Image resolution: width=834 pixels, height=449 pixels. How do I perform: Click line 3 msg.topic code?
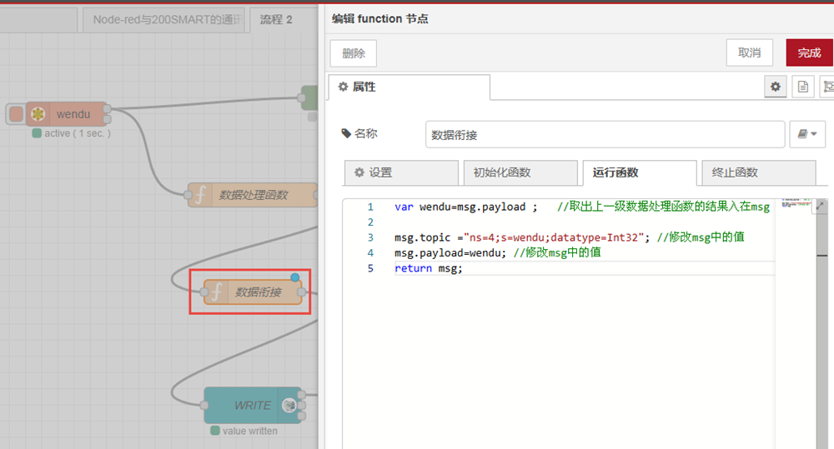(522, 237)
